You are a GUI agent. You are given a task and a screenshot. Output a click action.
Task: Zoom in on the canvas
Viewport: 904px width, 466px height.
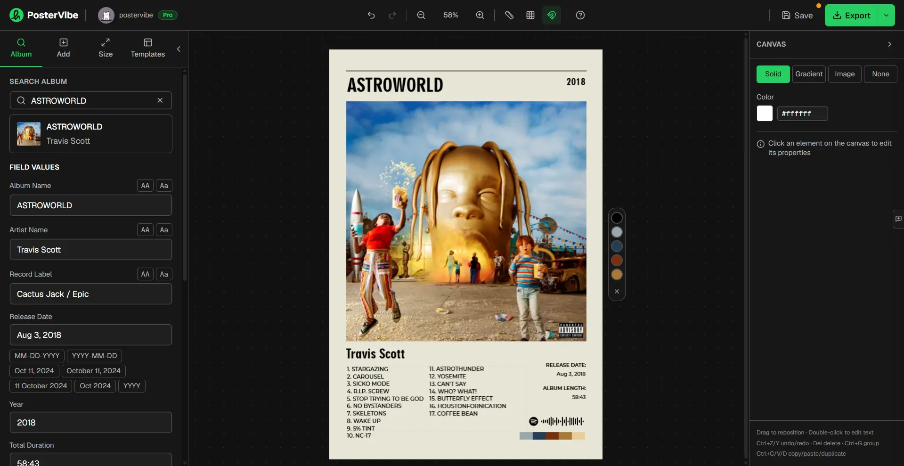pos(480,15)
